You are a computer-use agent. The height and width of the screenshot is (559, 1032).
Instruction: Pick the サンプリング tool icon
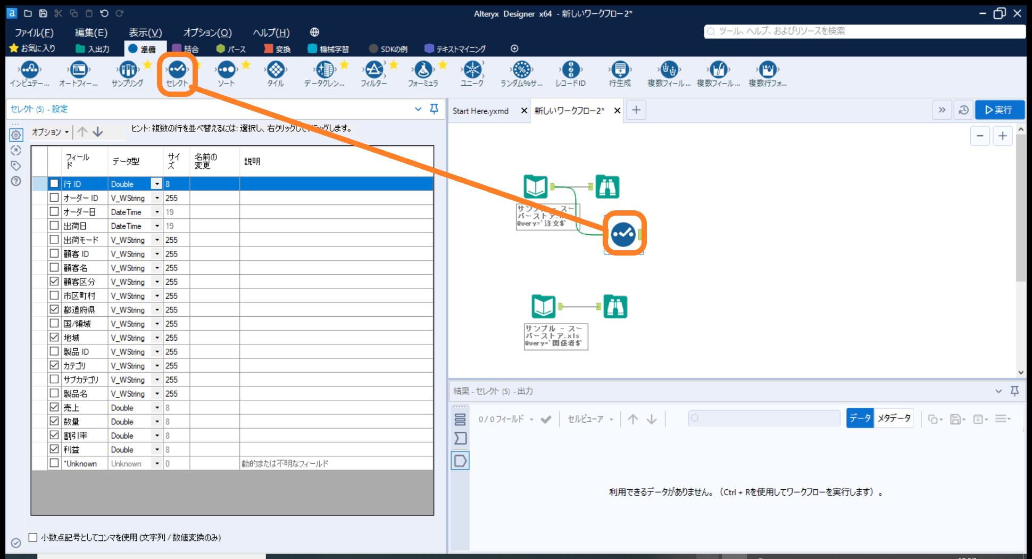(x=128, y=70)
